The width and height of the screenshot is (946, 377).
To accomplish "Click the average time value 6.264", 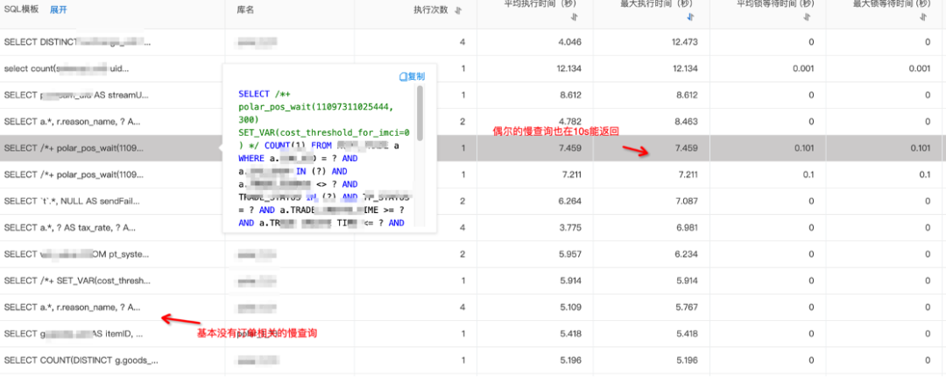I will (x=570, y=201).
